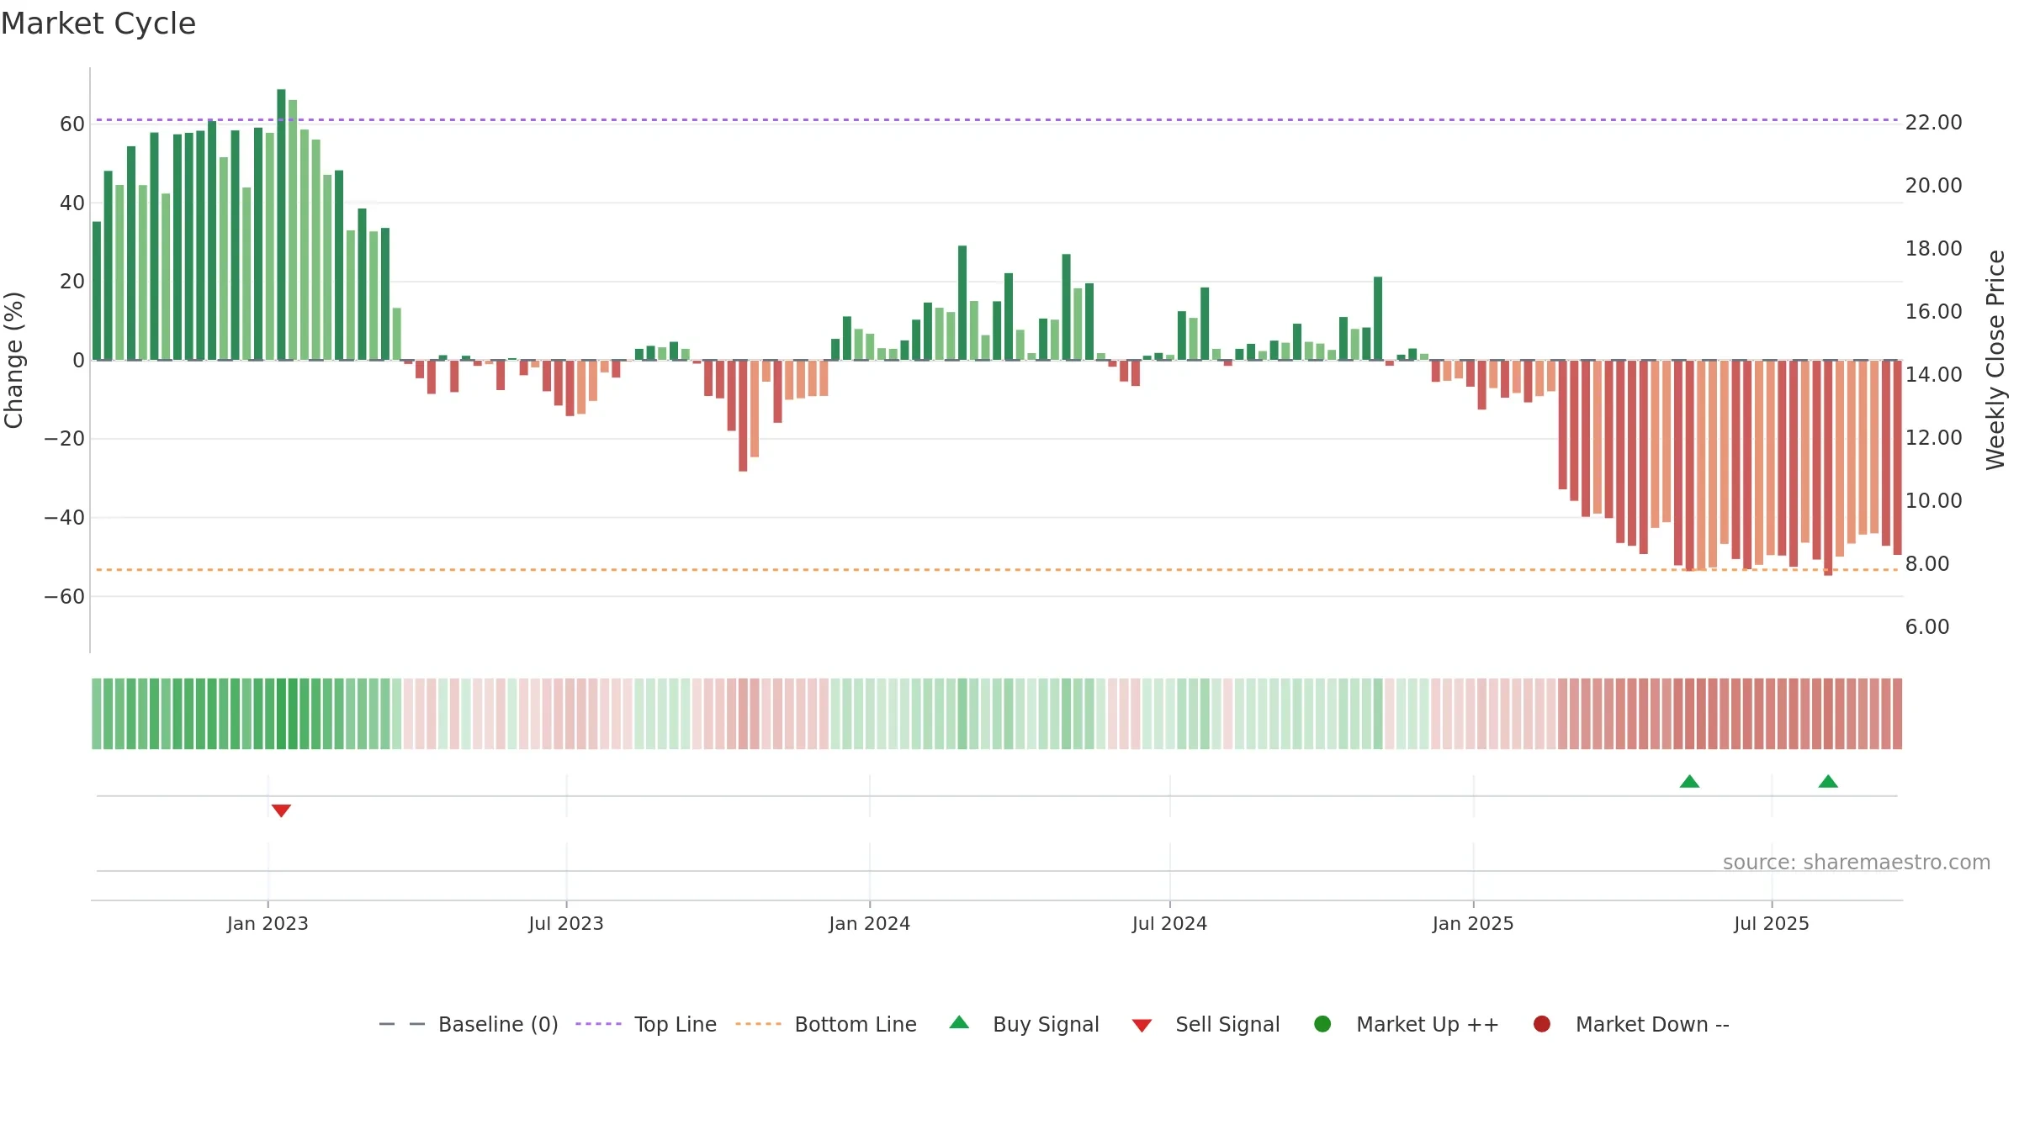Image resolution: width=2019 pixels, height=1135 pixels.
Task: Toggle the Top Line legend entry
Action: coord(646,1024)
